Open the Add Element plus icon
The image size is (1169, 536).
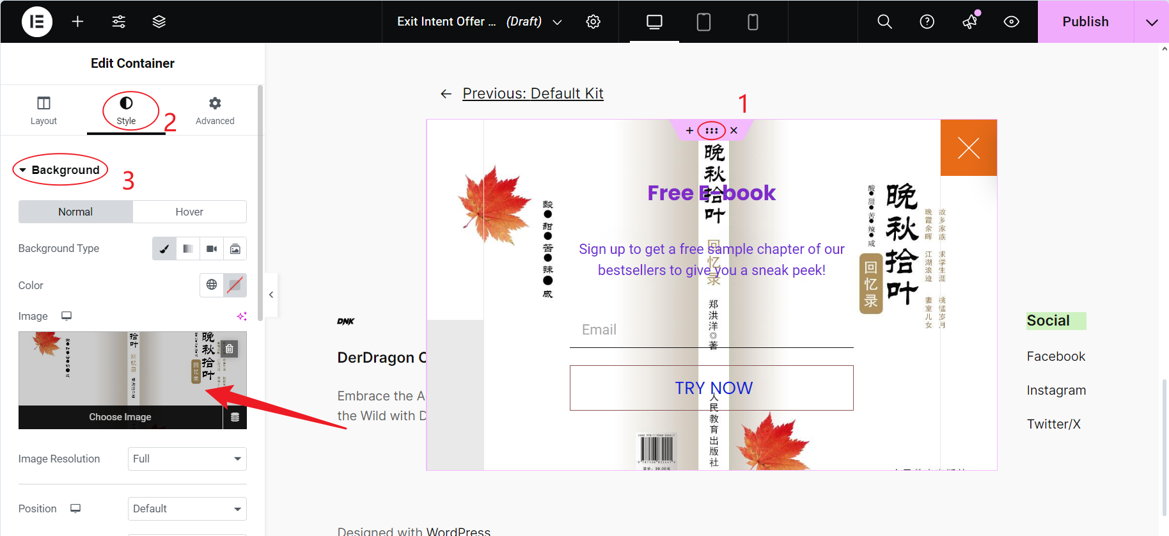77,22
